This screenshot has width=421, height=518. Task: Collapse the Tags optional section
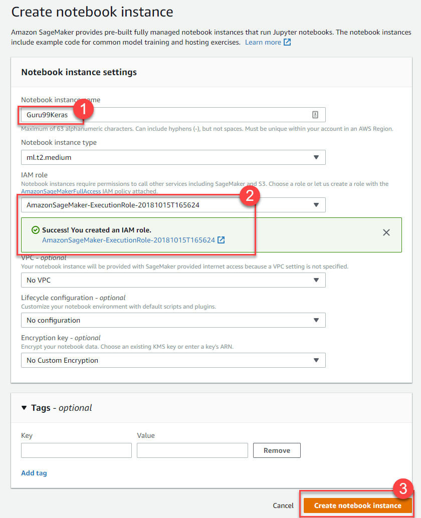[25, 408]
